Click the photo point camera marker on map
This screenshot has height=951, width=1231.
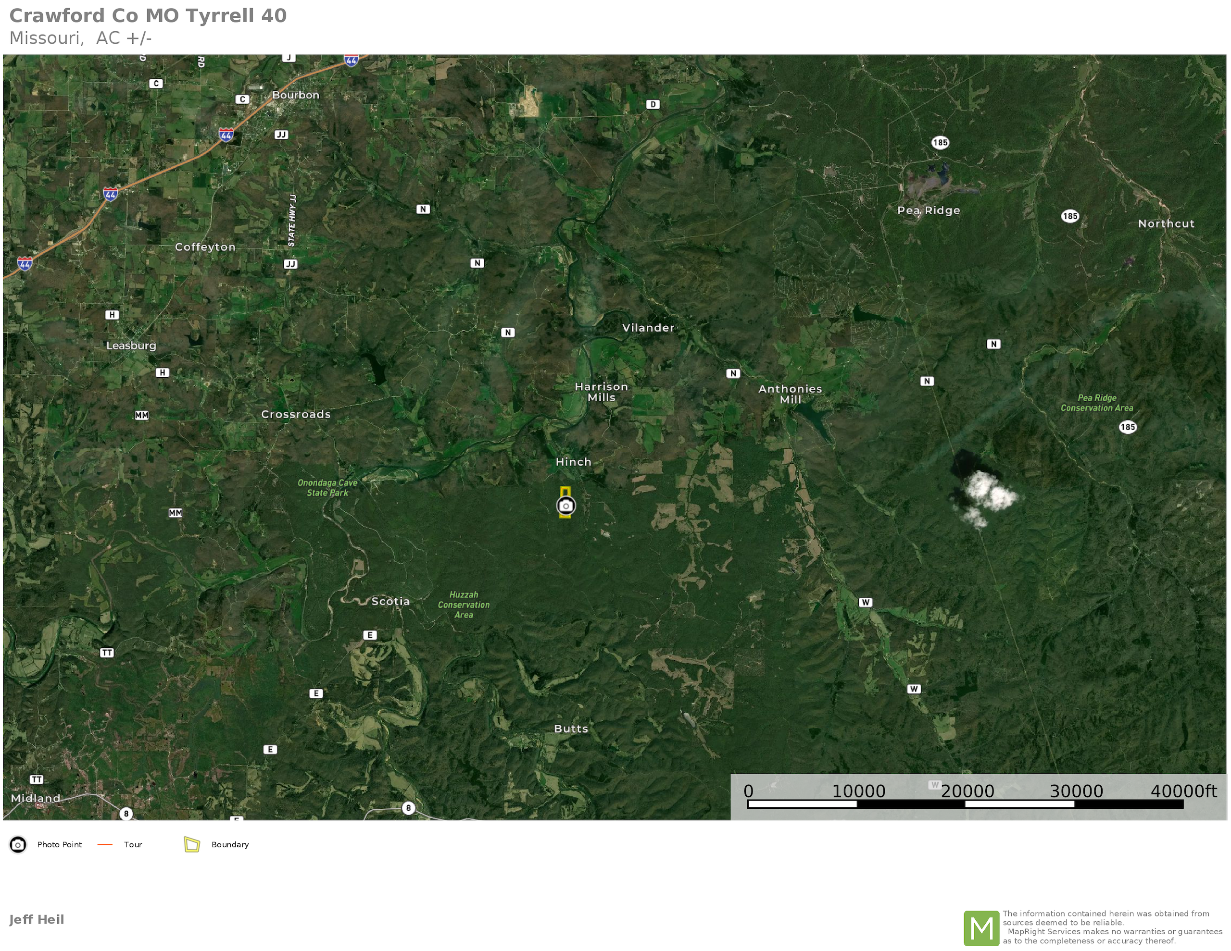pyautogui.click(x=566, y=506)
